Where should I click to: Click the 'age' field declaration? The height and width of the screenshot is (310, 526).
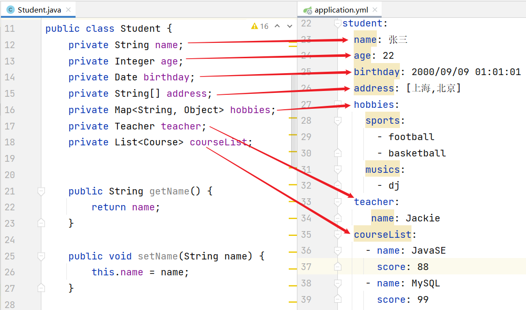tap(169, 62)
